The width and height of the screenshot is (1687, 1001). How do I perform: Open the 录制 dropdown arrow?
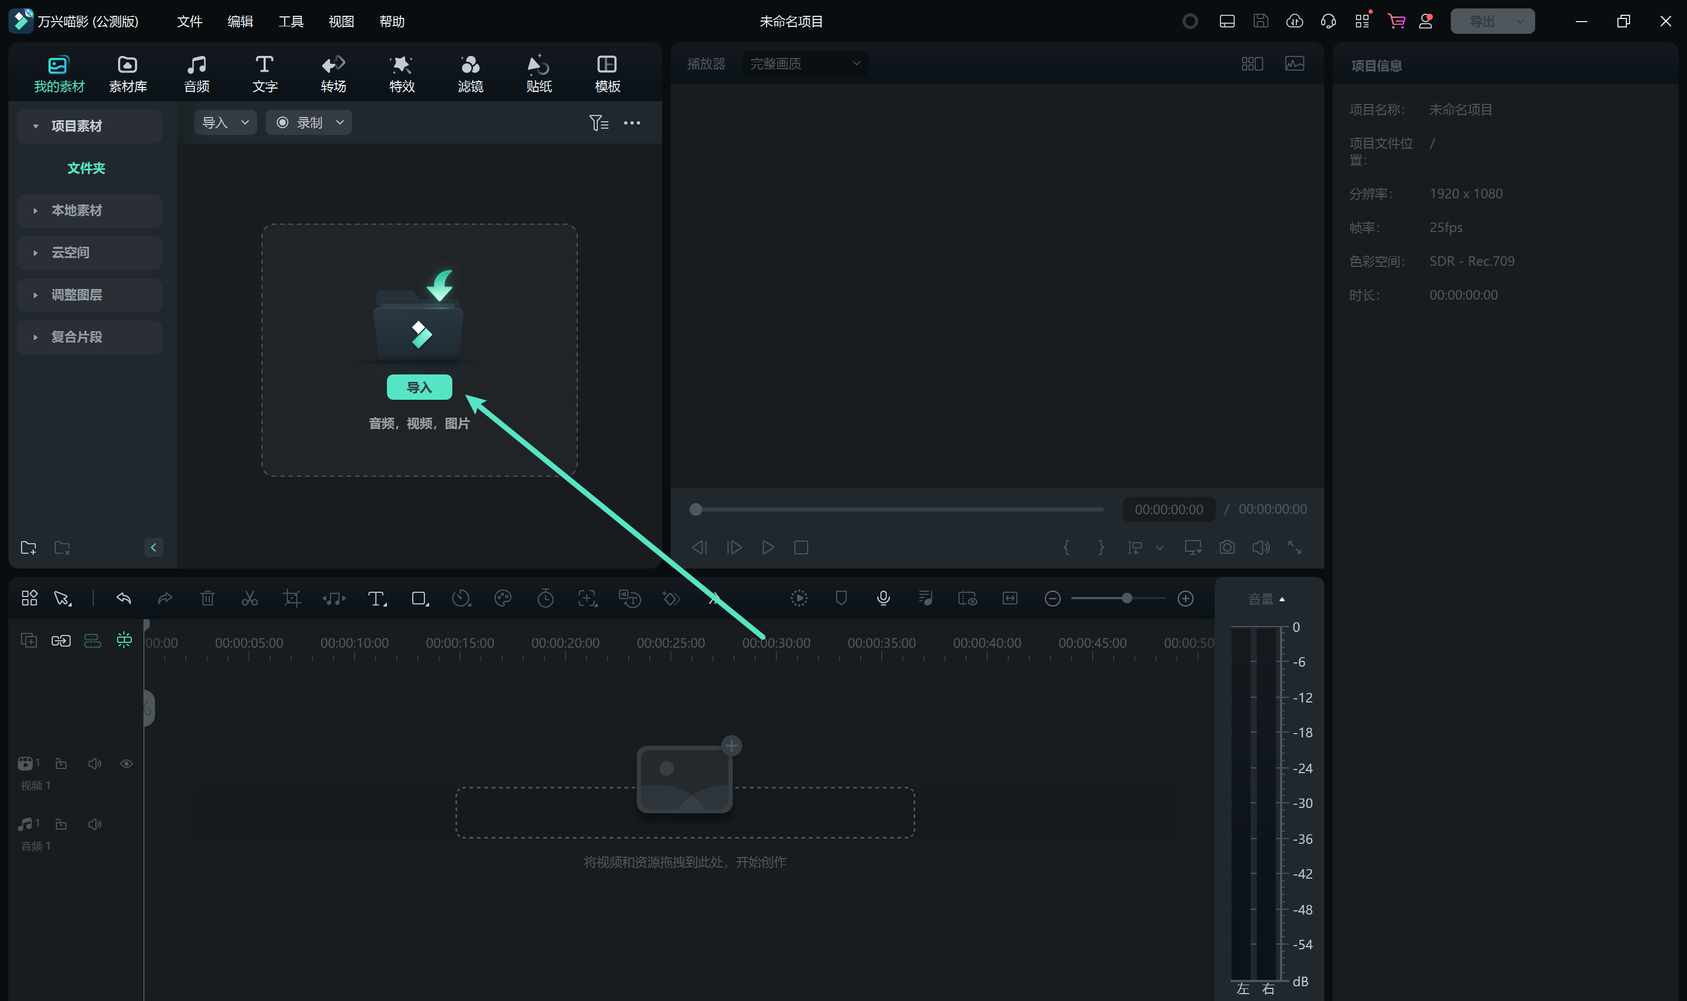click(x=340, y=122)
